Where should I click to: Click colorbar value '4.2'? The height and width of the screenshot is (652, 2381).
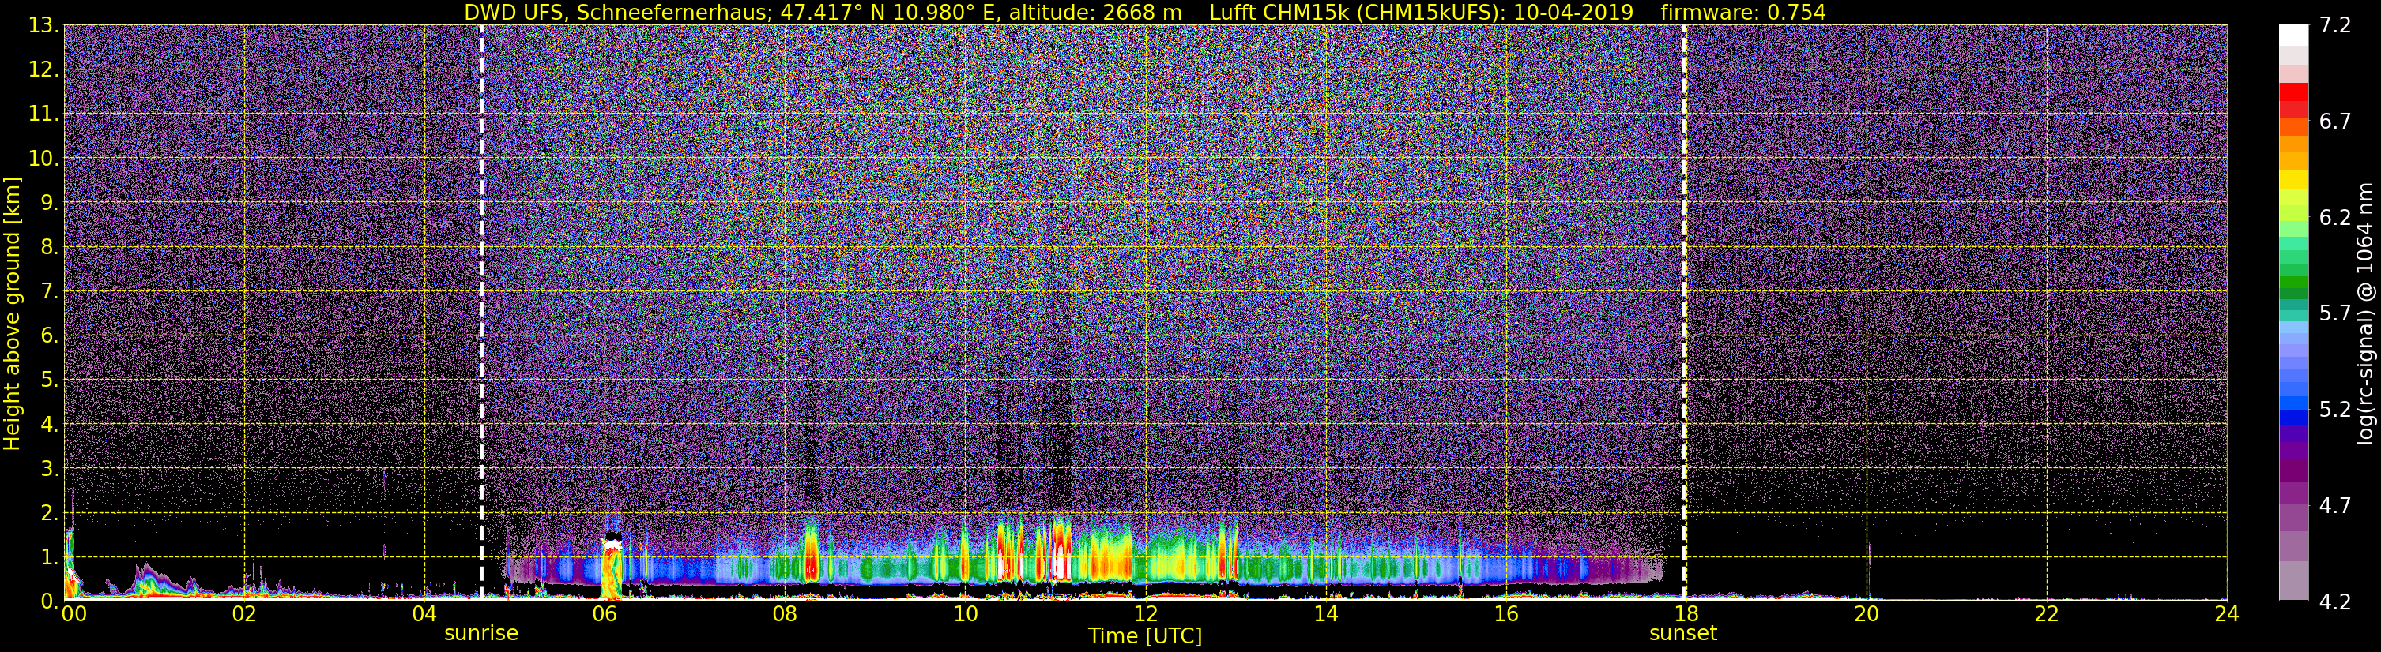(2335, 602)
